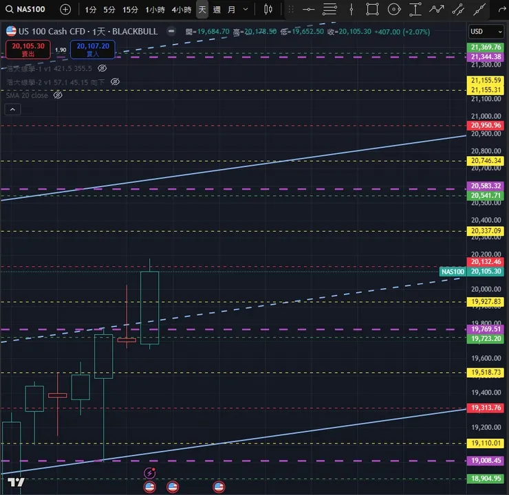Open the purple lightning event marker
509x495 pixels.
(x=150, y=473)
